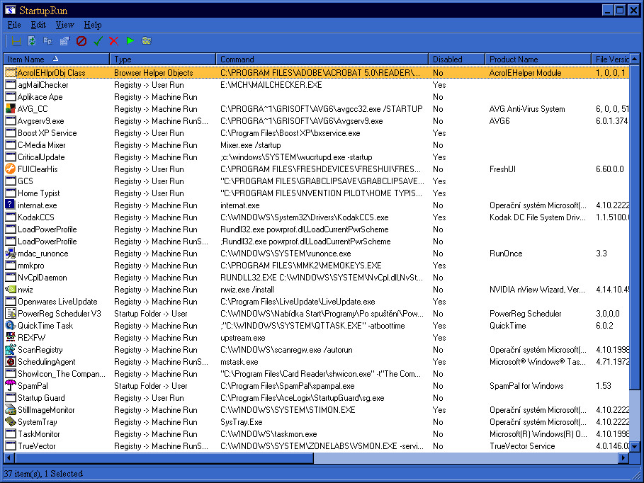The image size is (644, 483).
Task: Click the question mark icon beside internat.exe
Action: point(10,205)
